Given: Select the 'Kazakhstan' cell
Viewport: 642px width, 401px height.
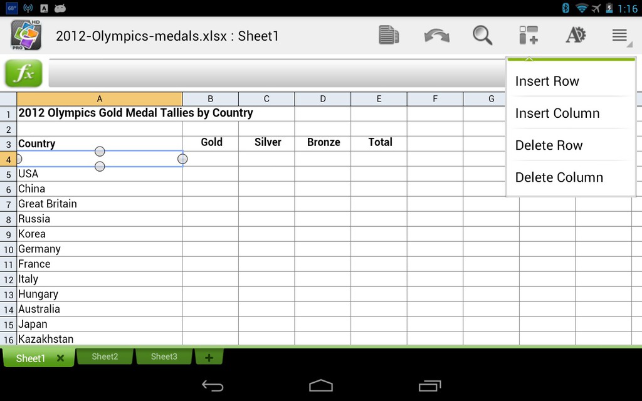Looking at the screenshot, I should point(100,338).
